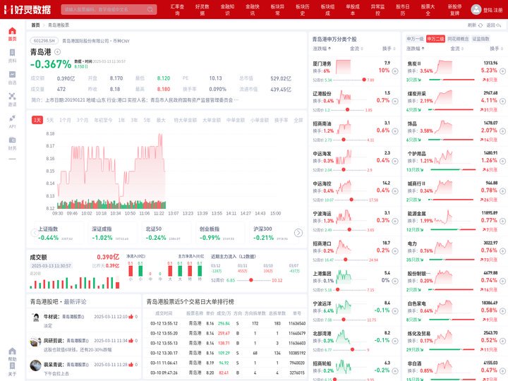Like 牛材's comment thumbs-up icon

[x=131, y=316]
